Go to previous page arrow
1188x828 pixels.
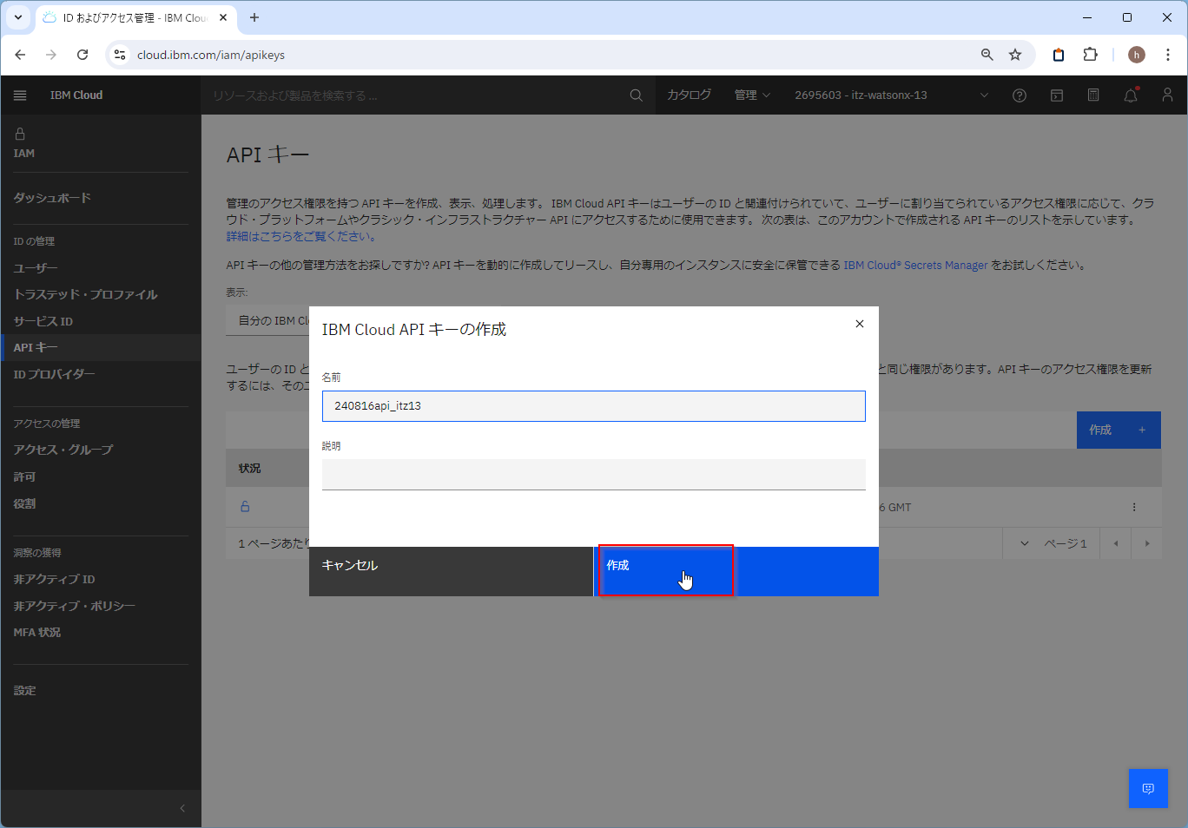pyautogui.click(x=1116, y=543)
